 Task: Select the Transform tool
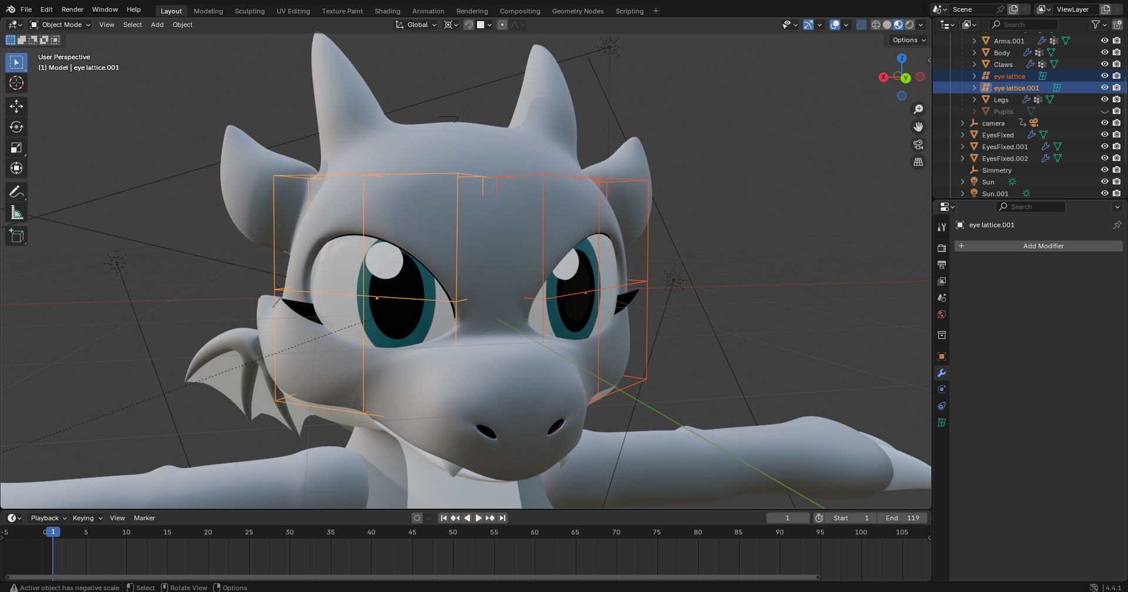16,169
